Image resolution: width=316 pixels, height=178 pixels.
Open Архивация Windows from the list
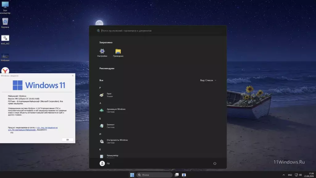pos(157,110)
